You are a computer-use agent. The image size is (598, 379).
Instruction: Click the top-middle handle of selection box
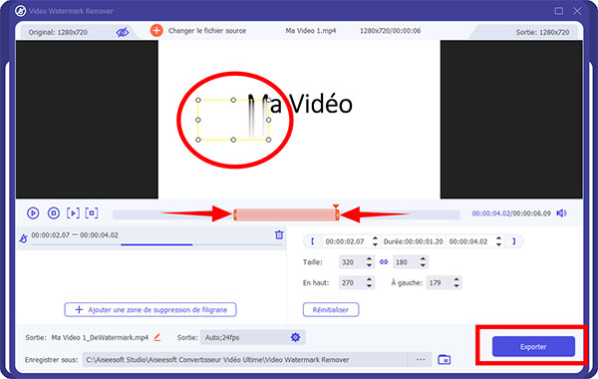click(233, 100)
